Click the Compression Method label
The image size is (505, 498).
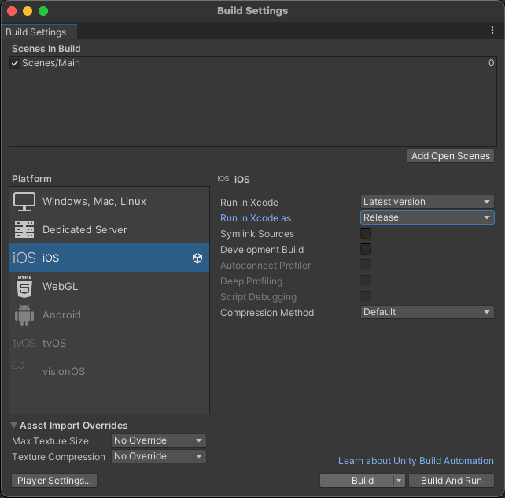click(x=267, y=313)
